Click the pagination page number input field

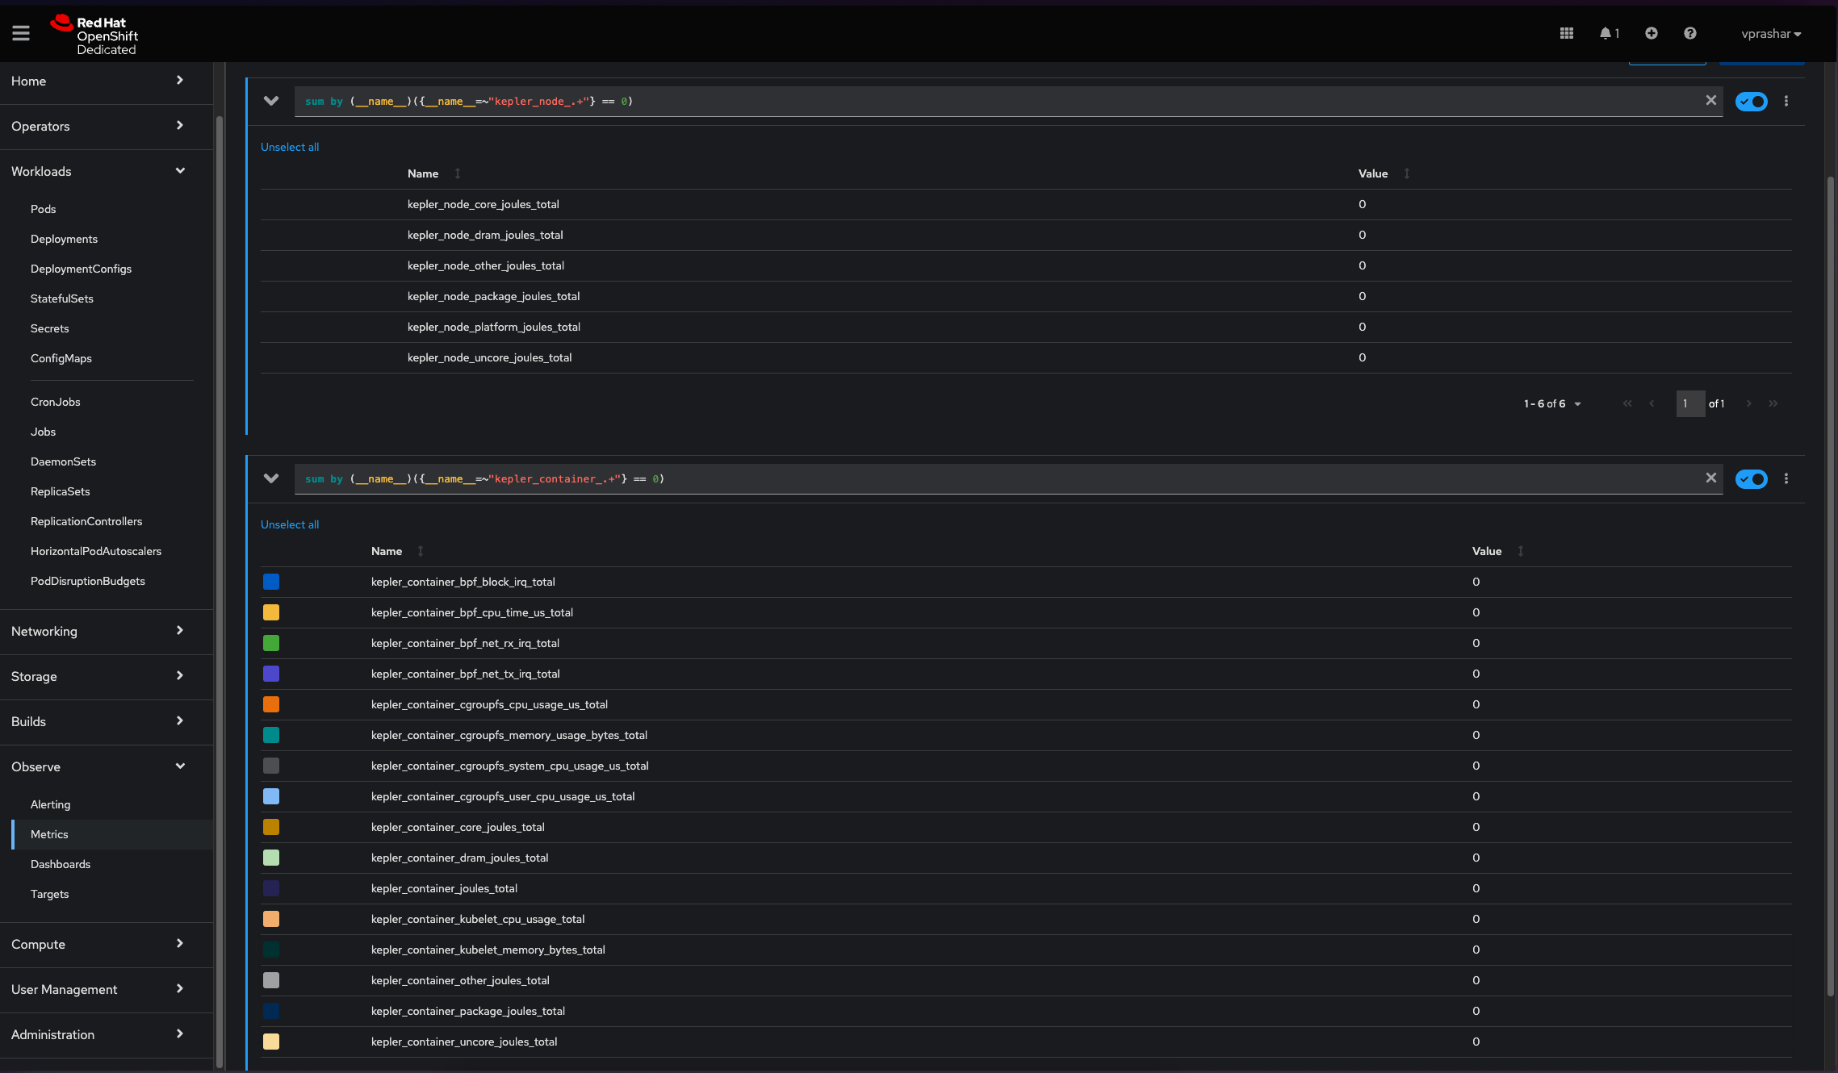[x=1690, y=403]
